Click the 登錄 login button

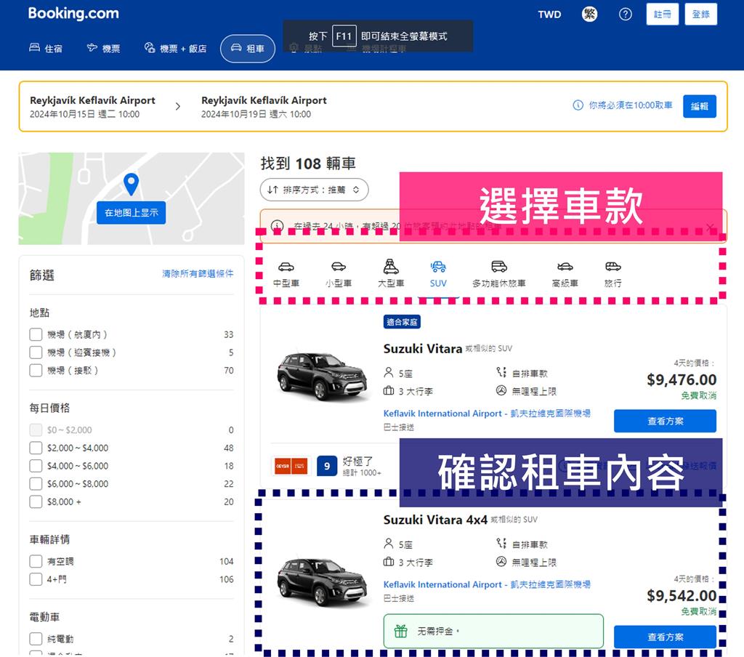(701, 15)
